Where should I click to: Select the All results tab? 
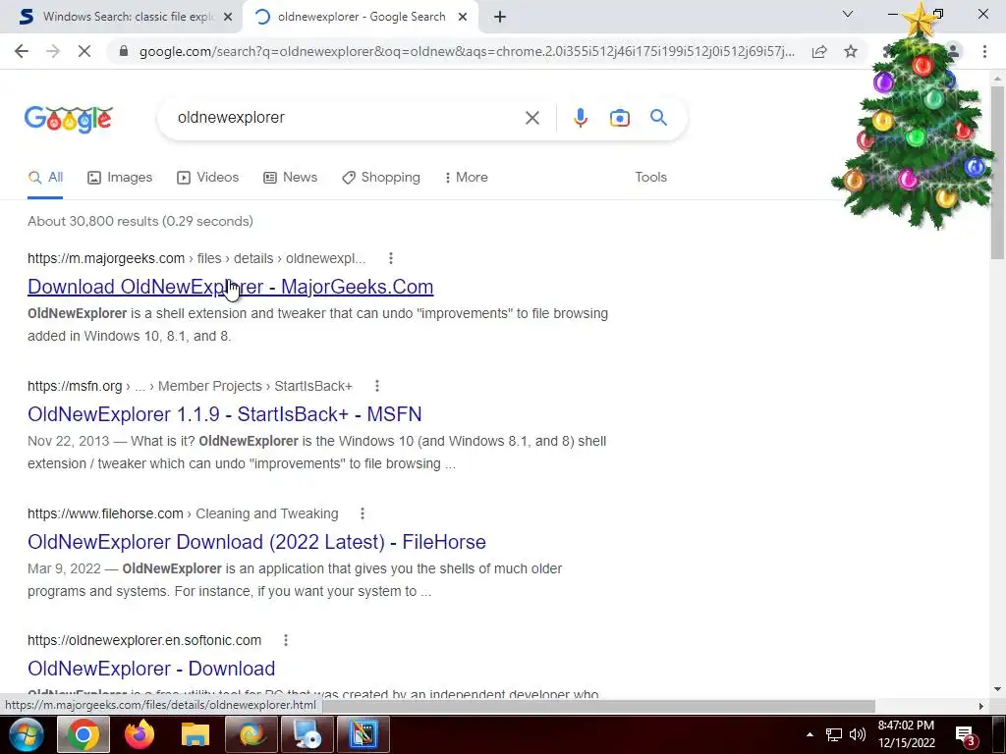coord(45,177)
